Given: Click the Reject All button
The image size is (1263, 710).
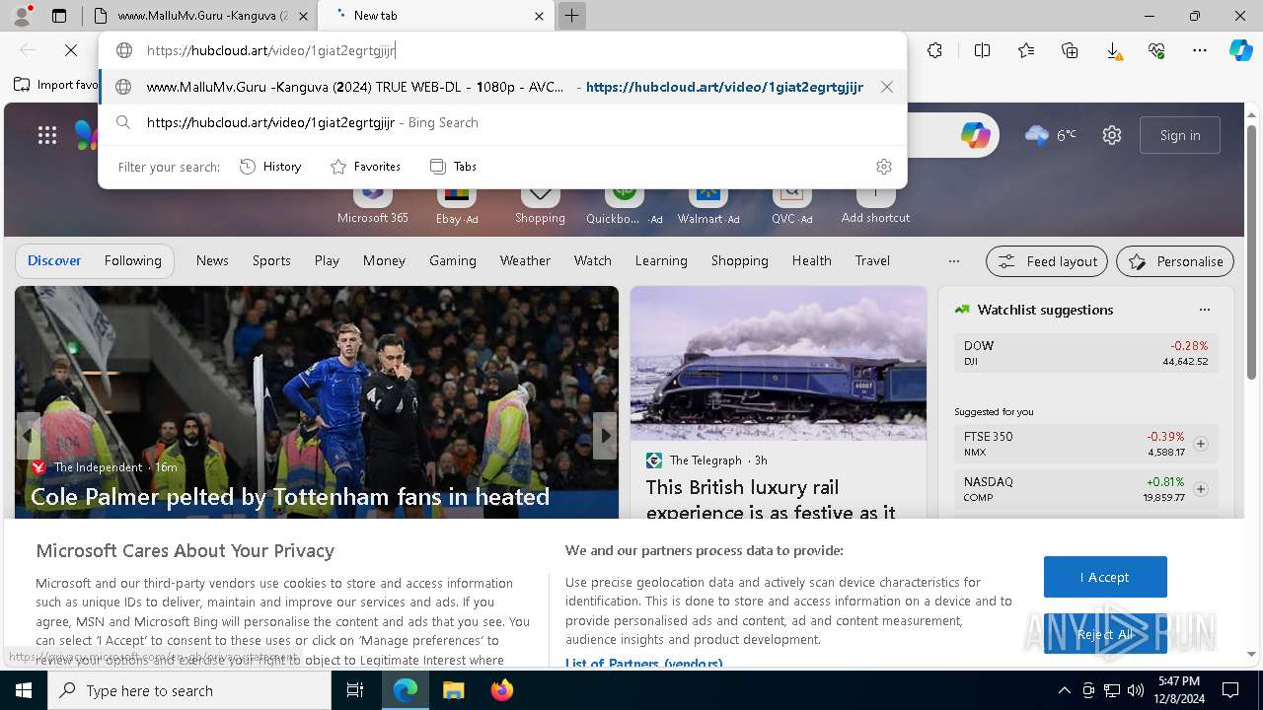Looking at the screenshot, I should click(1105, 634).
